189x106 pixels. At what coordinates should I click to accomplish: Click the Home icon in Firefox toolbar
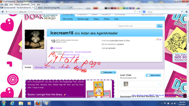coord(186,12)
